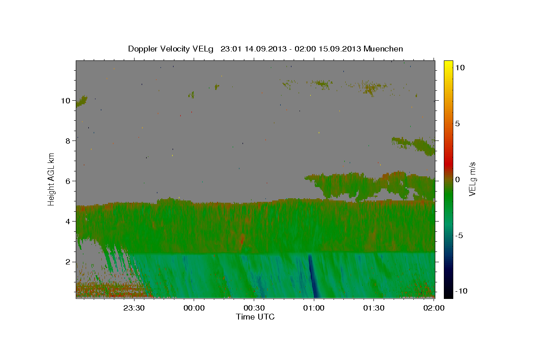Click the height tick label 4
The height and width of the screenshot is (358, 538).
68,222
